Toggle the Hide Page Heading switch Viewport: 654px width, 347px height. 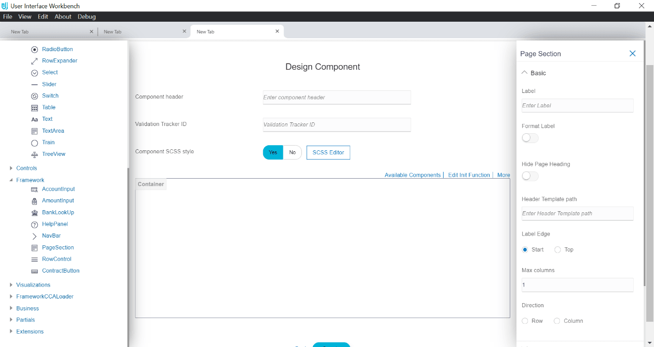[x=529, y=176]
